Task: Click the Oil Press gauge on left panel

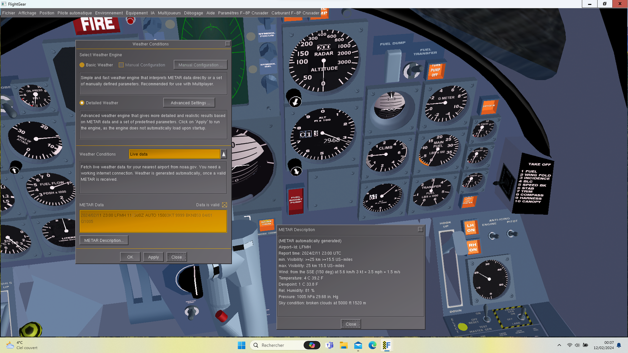Action: (35, 96)
